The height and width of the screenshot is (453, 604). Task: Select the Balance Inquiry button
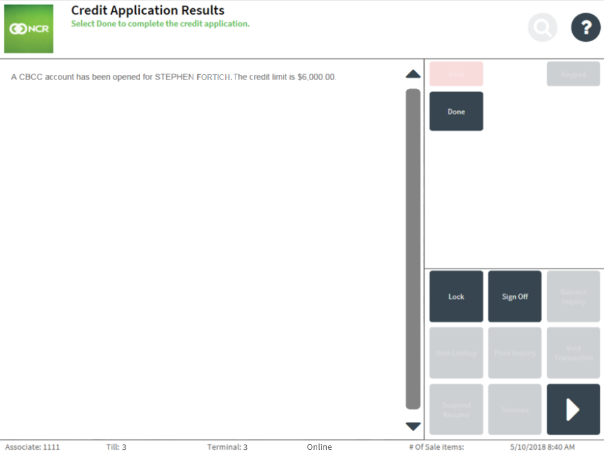point(573,296)
